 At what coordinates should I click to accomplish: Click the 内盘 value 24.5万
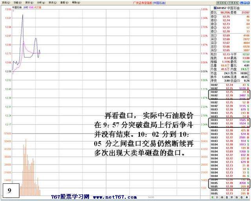pyautogui.click(x=245, y=69)
